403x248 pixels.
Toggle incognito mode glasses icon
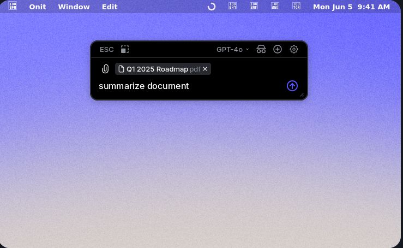pos(261,50)
